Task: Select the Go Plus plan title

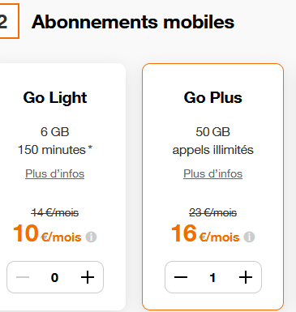Action: tap(213, 97)
